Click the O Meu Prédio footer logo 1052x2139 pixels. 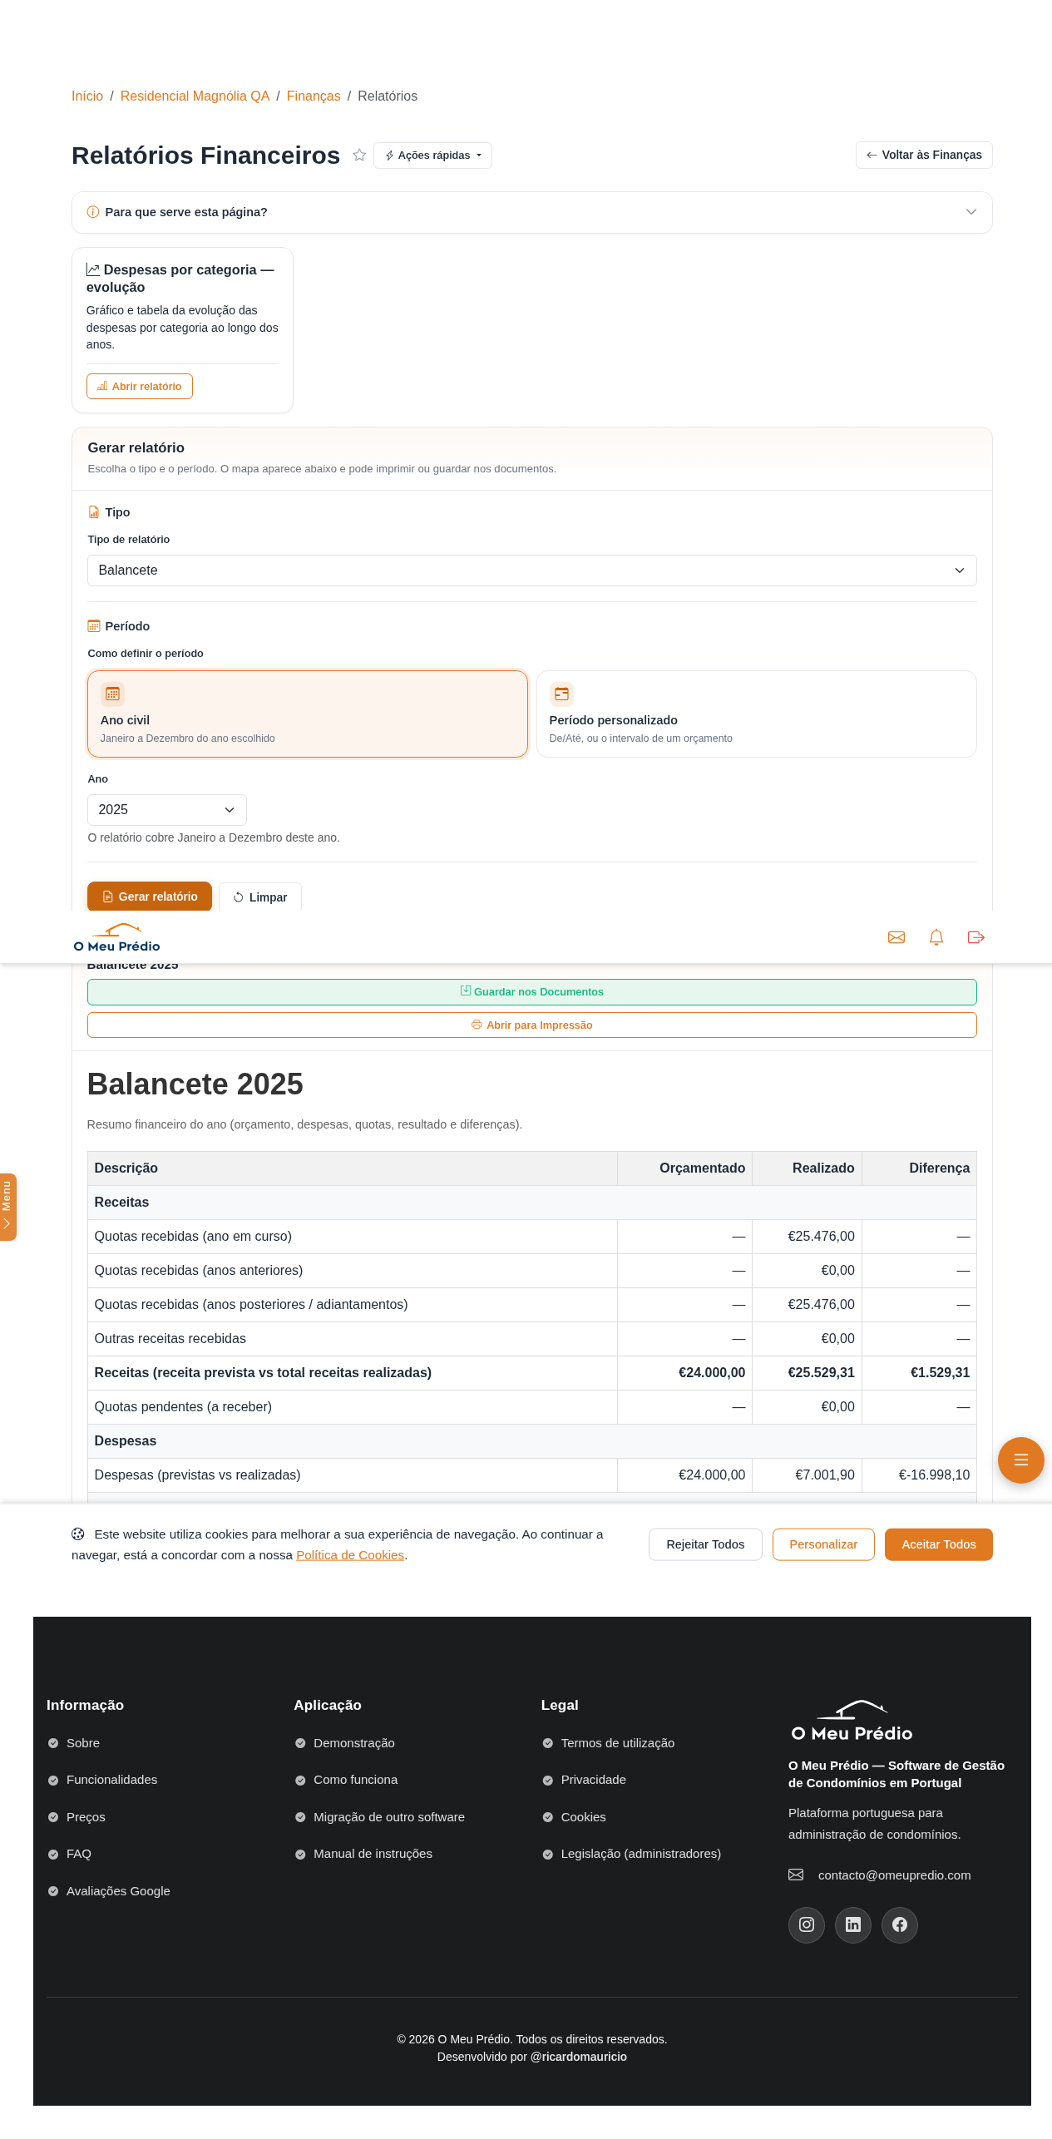click(852, 1721)
